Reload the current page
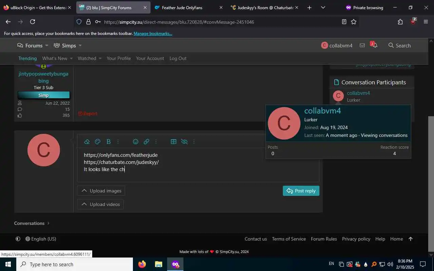The width and height of the screenshot is (434, 271). coord(33,22)
